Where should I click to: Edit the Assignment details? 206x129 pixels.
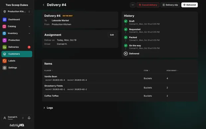click(x=112, y=35)
